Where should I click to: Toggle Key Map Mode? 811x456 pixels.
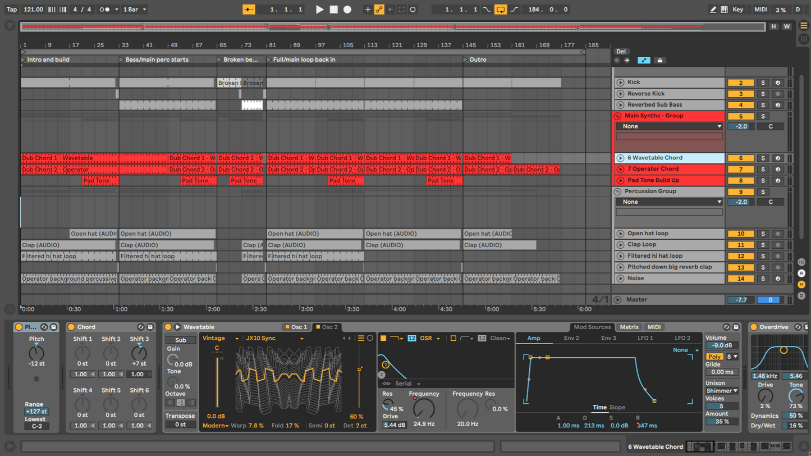click(x=737, y=10)
